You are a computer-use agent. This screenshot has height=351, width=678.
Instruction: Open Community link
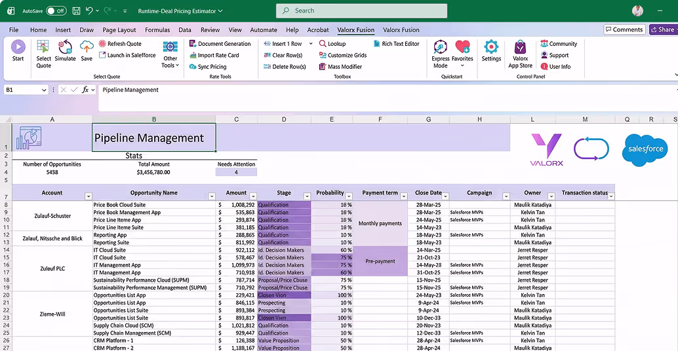point(559,44)
